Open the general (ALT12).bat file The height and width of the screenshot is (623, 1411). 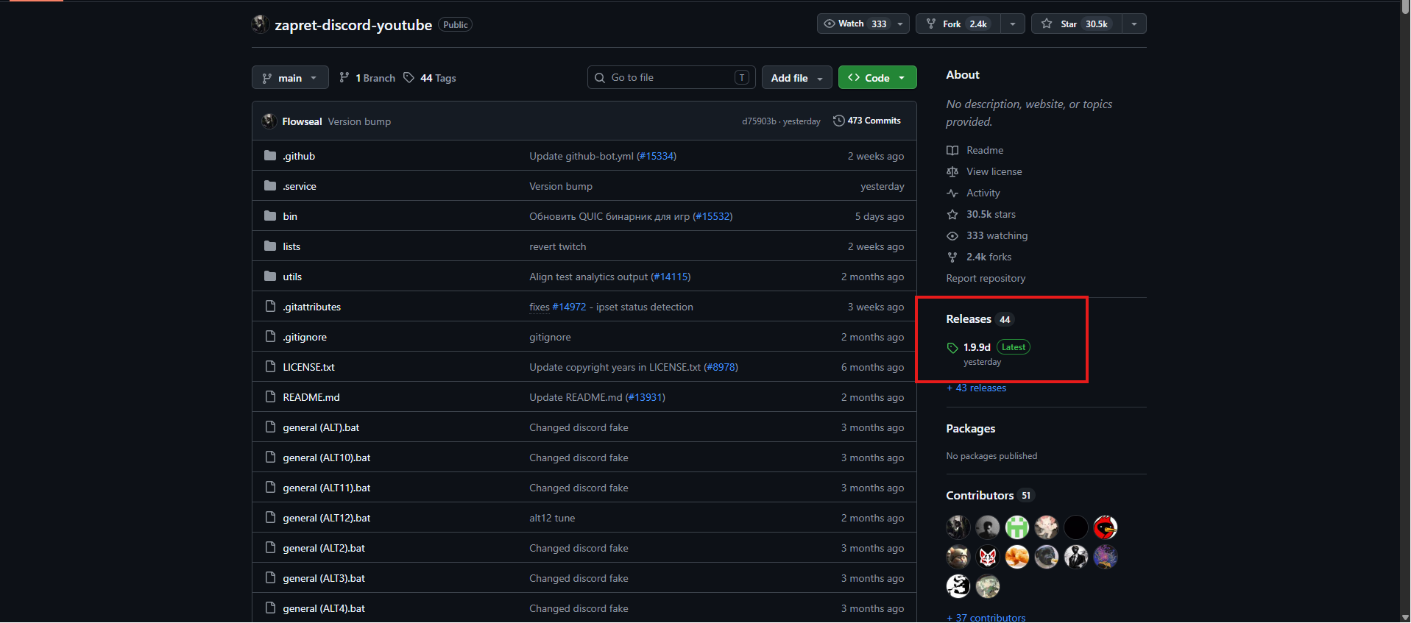pyautogui.click(x=327, y=518)
